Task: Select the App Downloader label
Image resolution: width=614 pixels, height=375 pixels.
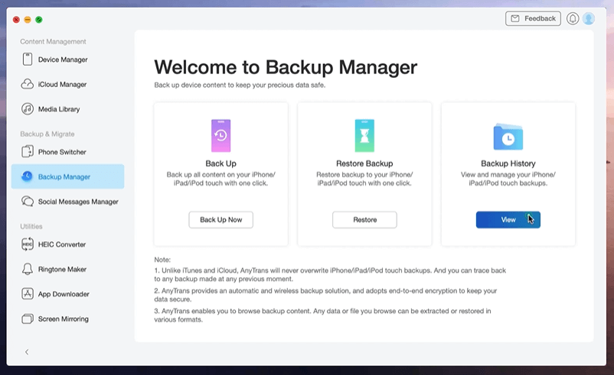Action: coord(64,294)
